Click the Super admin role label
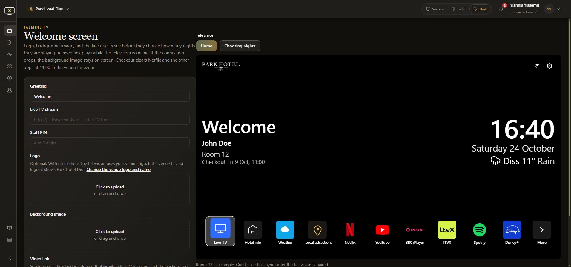Viewport: 571px width, 267px height. coord(523,12)
